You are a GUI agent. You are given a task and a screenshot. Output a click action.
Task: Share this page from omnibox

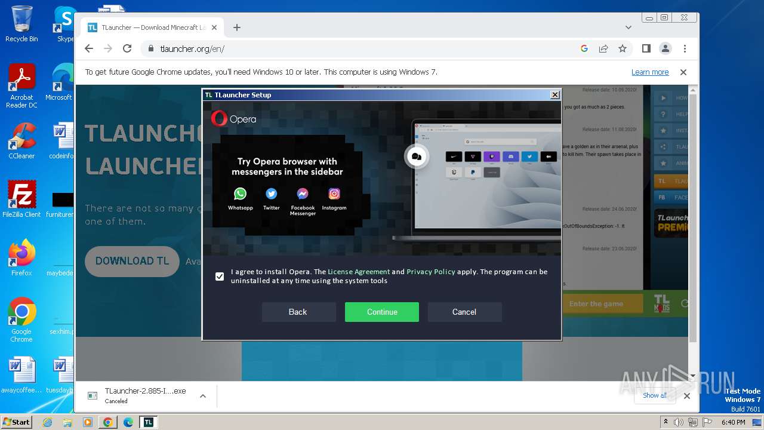[603, 48]
